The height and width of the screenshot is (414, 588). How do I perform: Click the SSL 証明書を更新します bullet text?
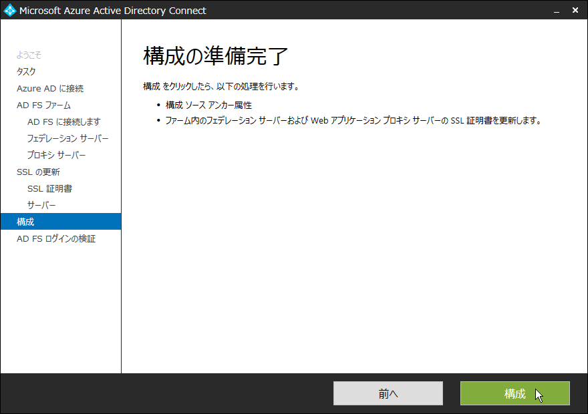pyautogui.click(x=353, y=121)
